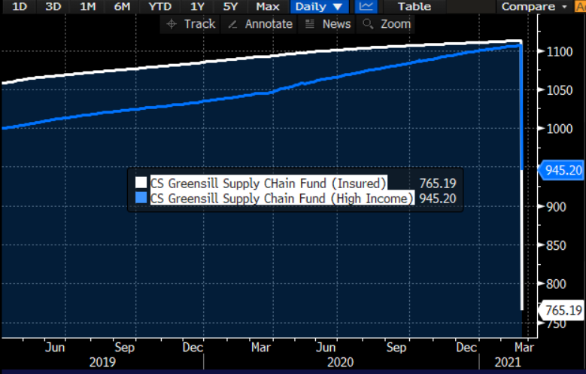Viewport: 586px width, 374px height.
Task: Click the 800 y-axis label
Action: coord(557,284)
